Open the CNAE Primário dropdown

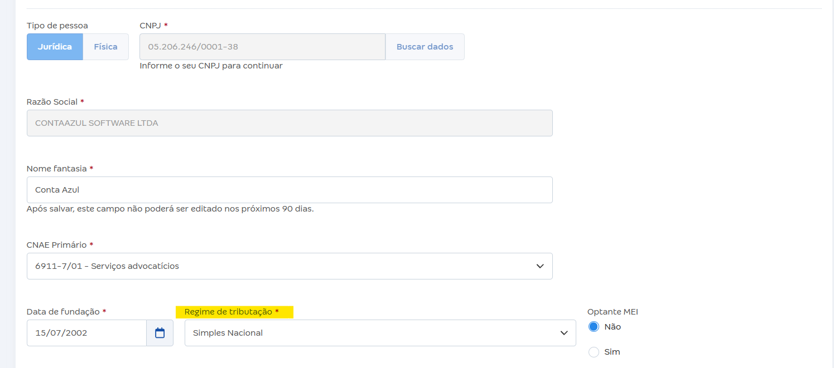(x=290, y=266)
